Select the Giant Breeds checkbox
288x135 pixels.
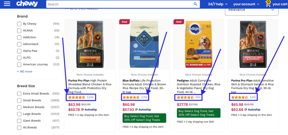click(x=19, y=121)
